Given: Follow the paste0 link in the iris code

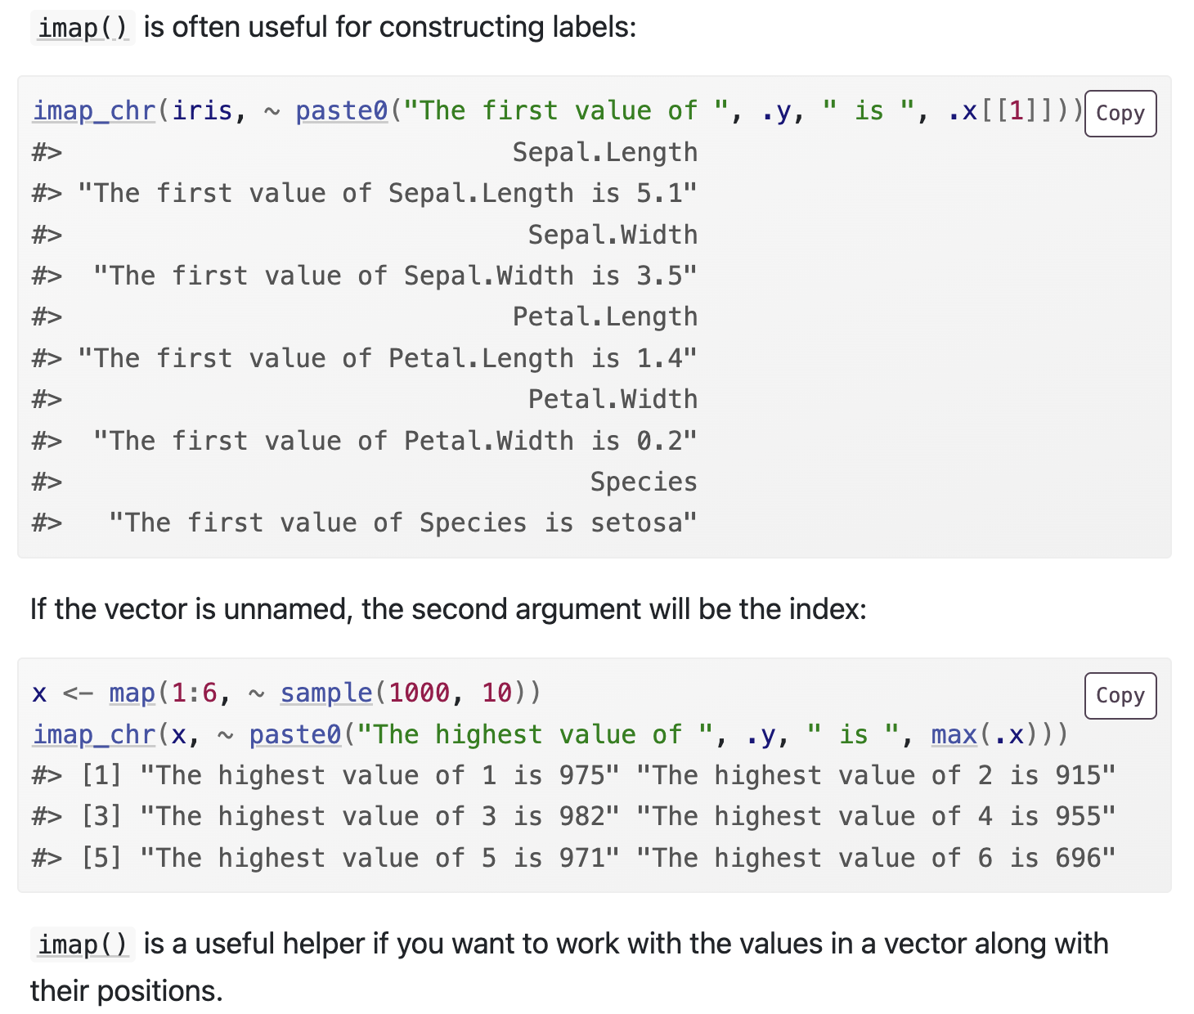Looking at the screenshot, I should click(x=342, y=110).
